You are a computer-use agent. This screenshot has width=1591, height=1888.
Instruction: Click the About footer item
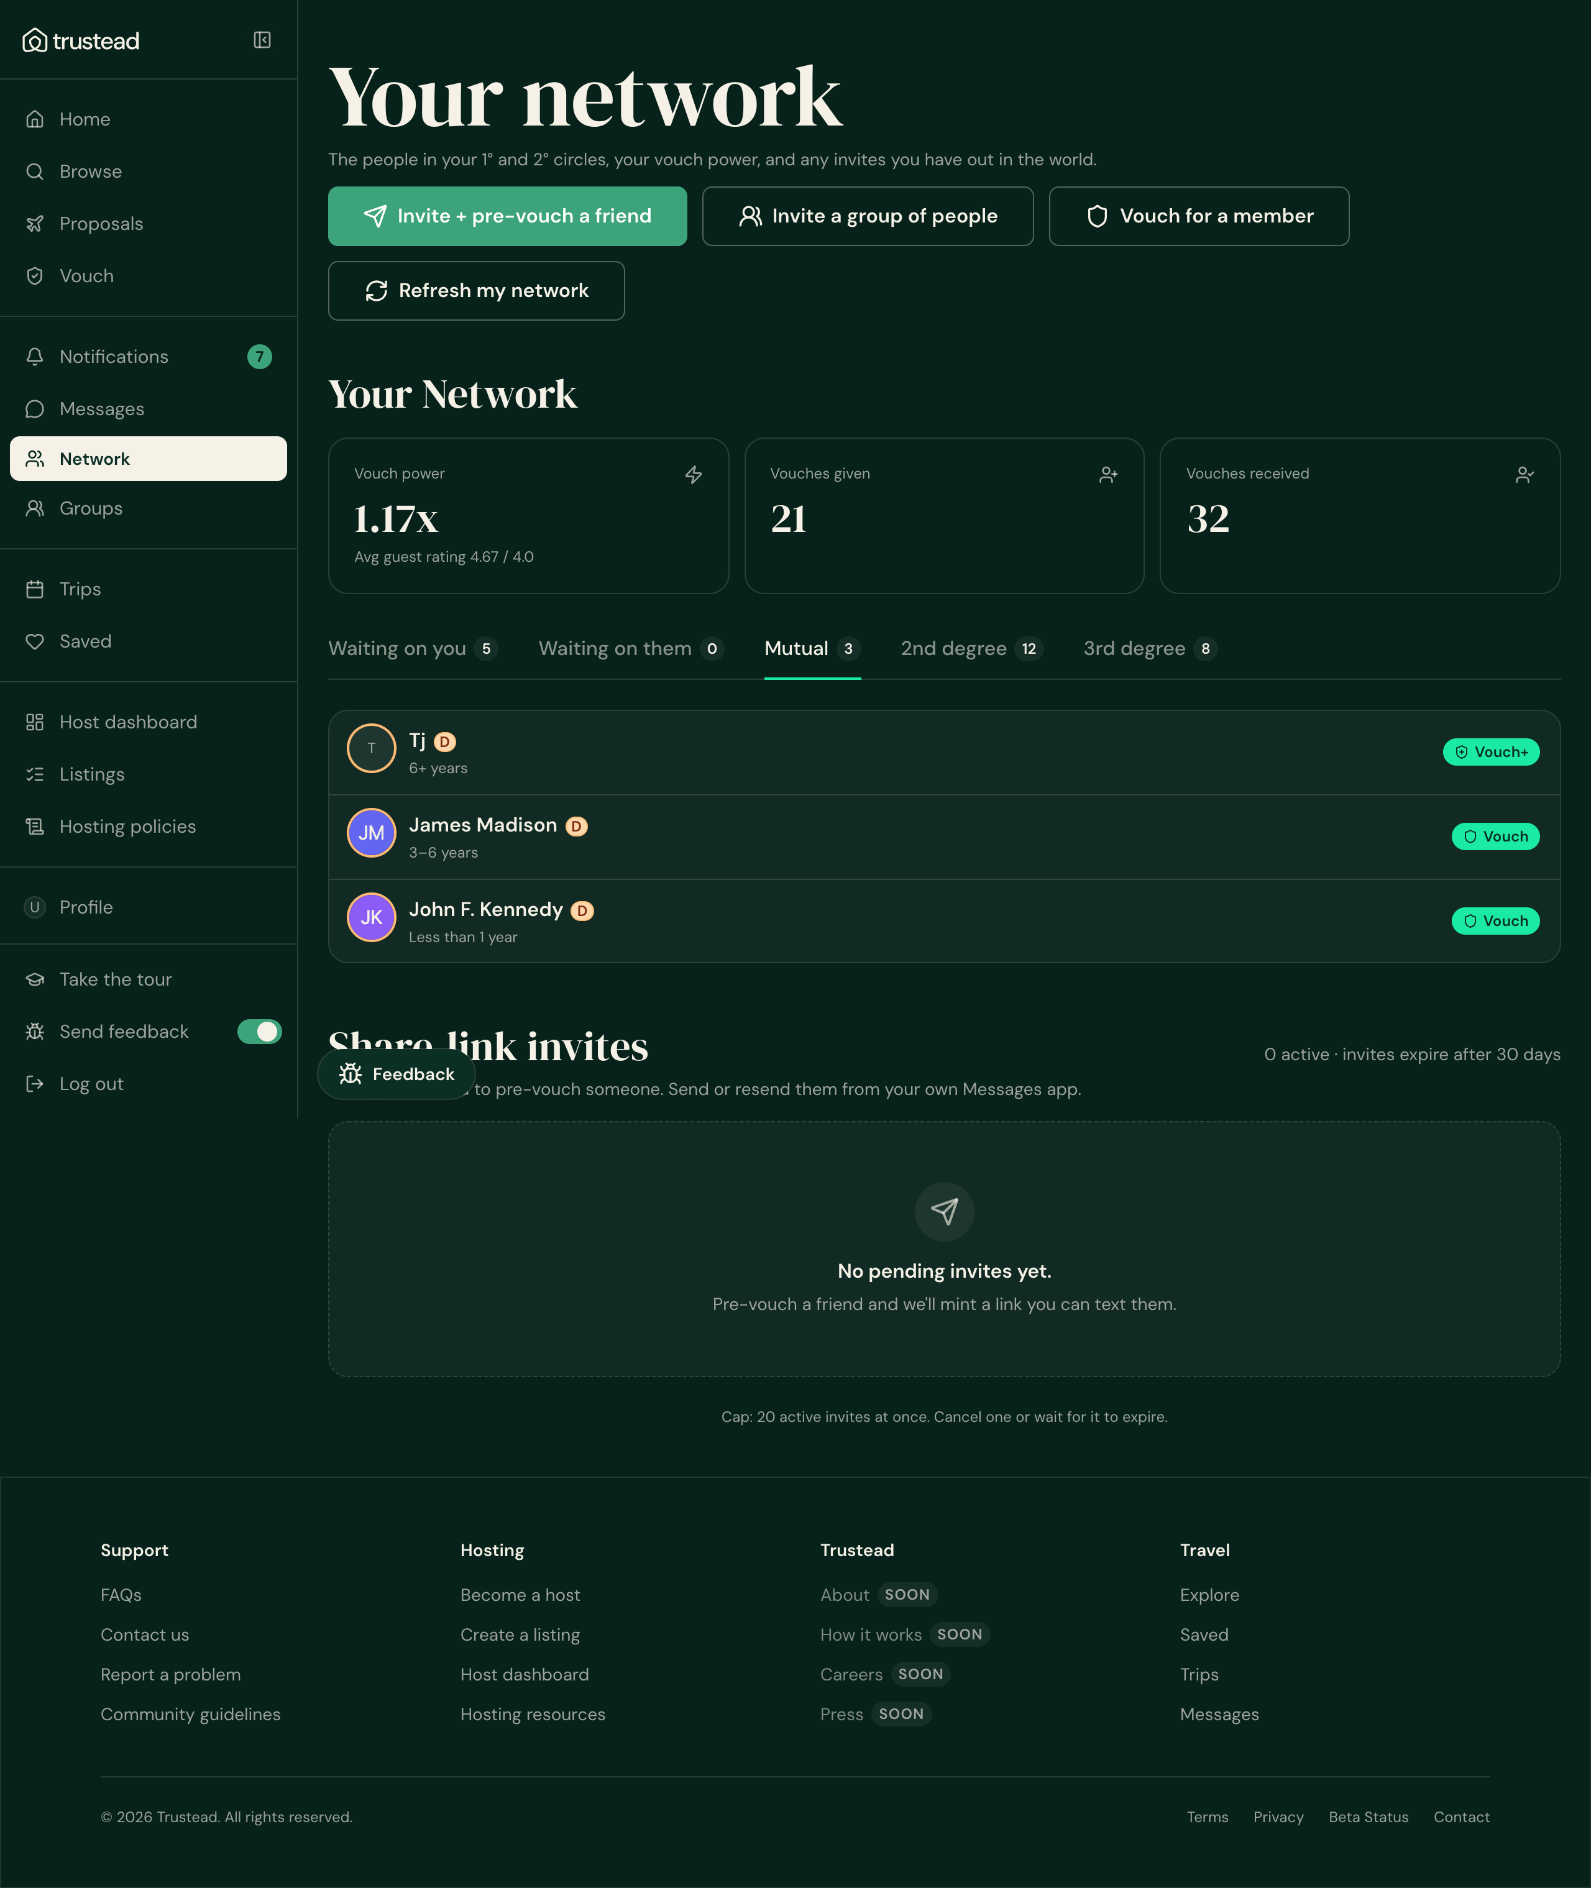point(844,1595)
